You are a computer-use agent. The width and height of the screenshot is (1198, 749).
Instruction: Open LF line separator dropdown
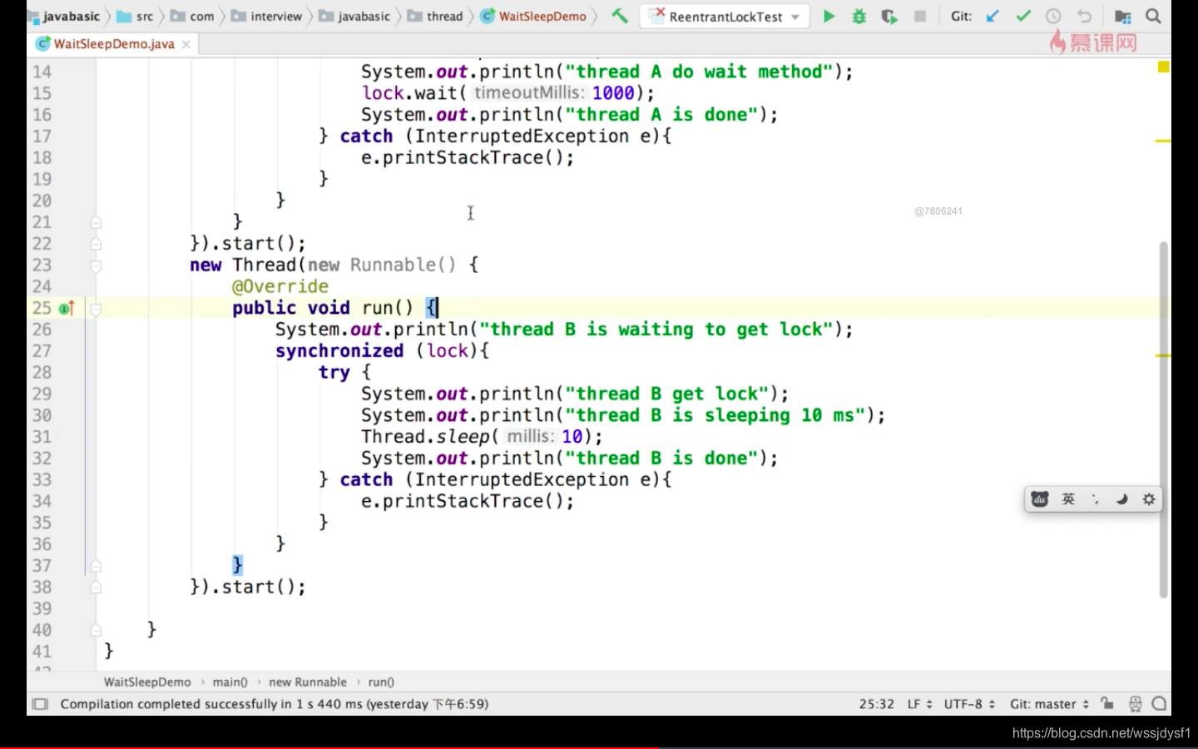click(919, 704)
